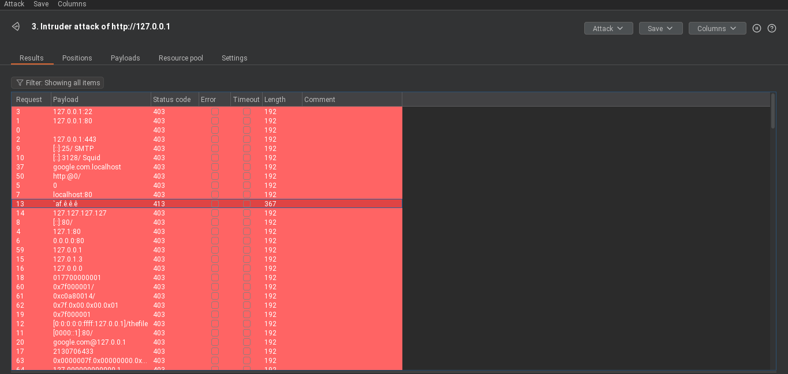The height and width of the screenshot is (374, 788).
Task: Pause the attack with the pause icon
Action: 757,28
